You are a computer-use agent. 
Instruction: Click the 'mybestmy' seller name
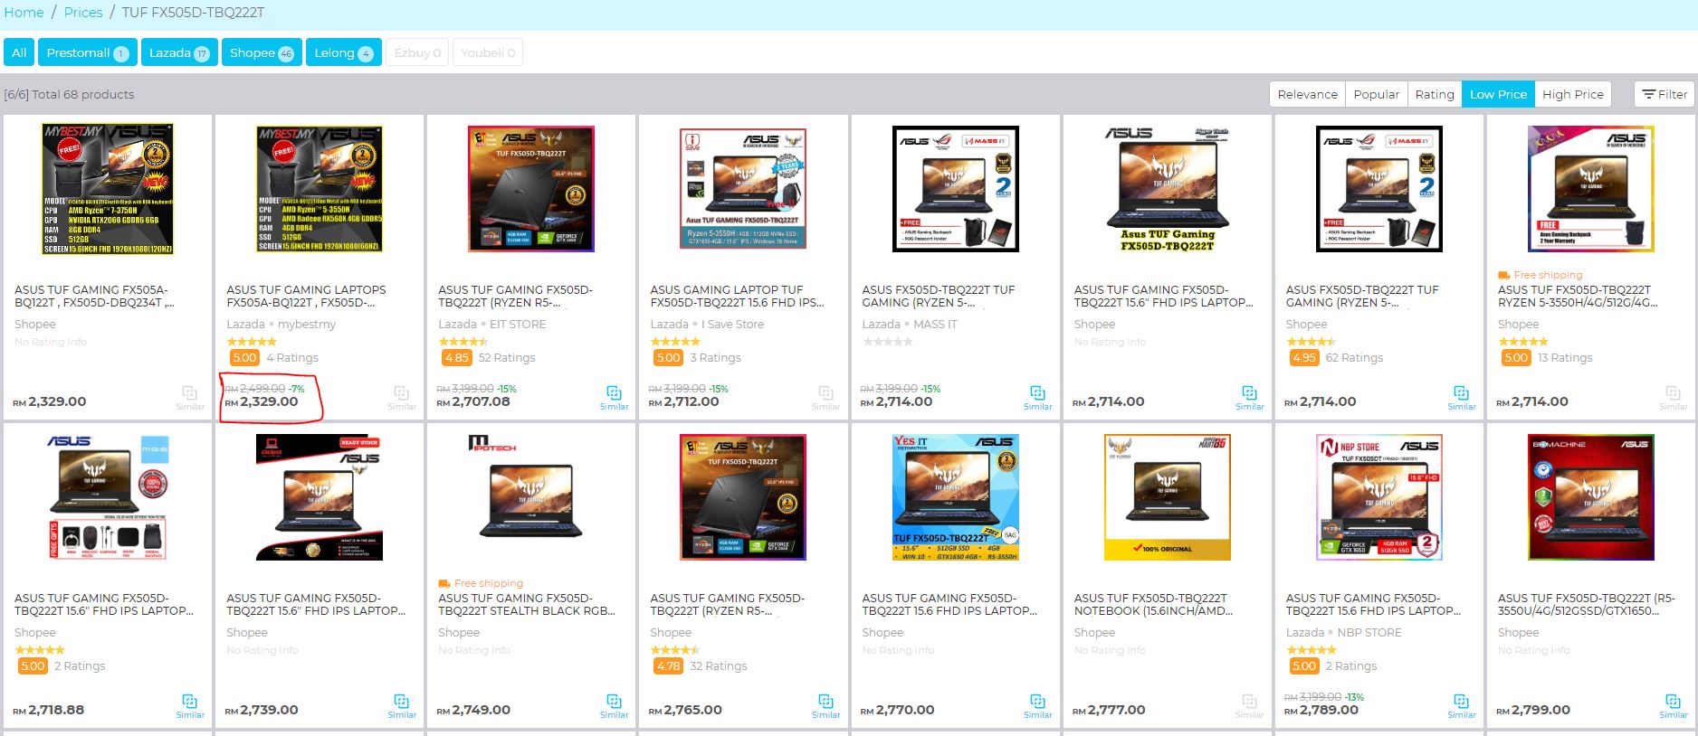pos(307,325)
